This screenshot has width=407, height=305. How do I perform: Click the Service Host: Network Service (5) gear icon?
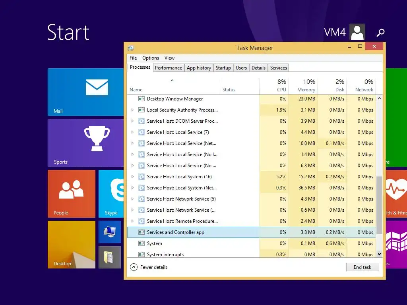141,199
